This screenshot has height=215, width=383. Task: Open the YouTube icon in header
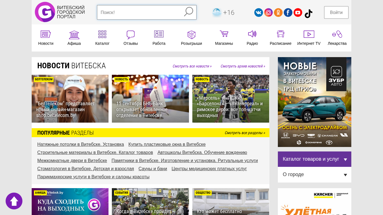(x=298, y=13)
